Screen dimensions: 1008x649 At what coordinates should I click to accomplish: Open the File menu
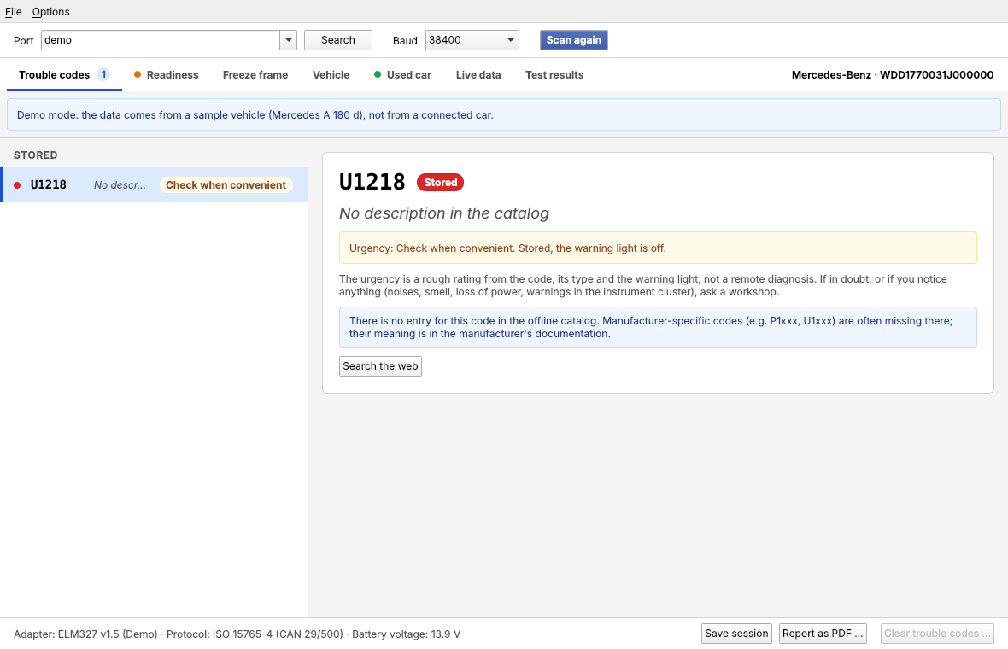pos(13,12)
